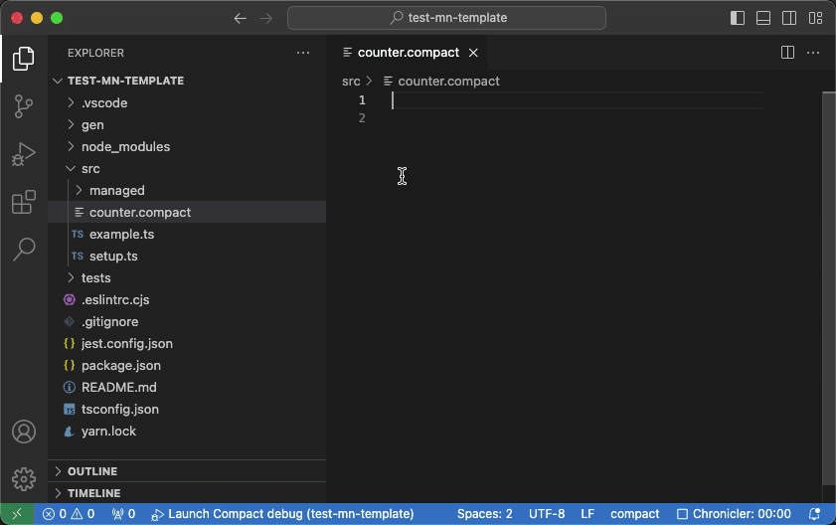
Task: Open Source Control view in activity bar
Action: (24, 106)
